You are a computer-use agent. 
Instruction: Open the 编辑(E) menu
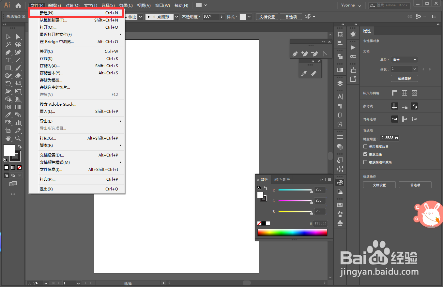(54, 6)
